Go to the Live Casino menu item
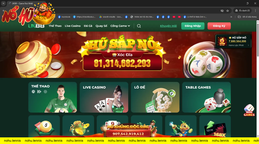 (x=73, y=26)
